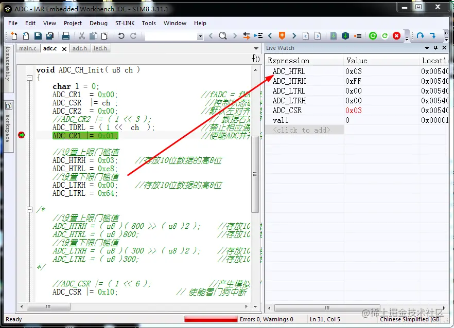This screenshot has height=328, width=454.
Task: Click the Open File toolbar icon
Action: point(26,35)
